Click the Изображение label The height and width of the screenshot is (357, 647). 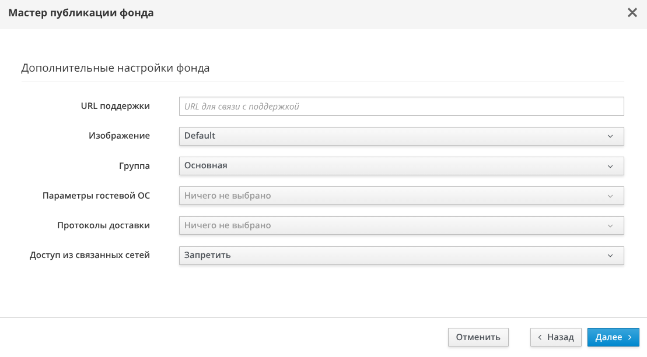[x=119, y=136]
